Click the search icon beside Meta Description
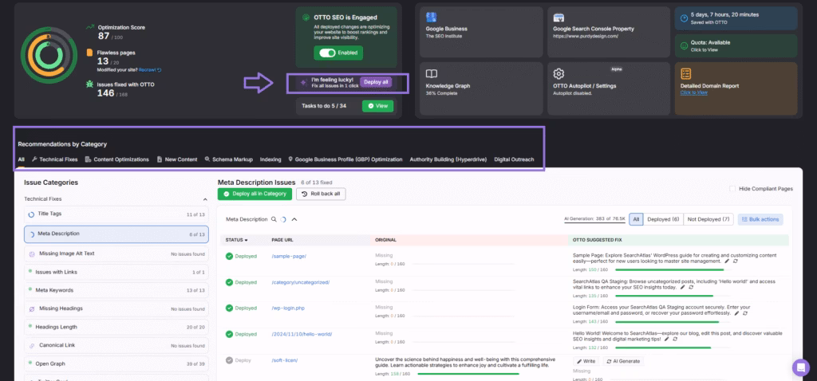The width and height of the screenshot is (817, 381). pyautogui.click(x=274, y=218)
